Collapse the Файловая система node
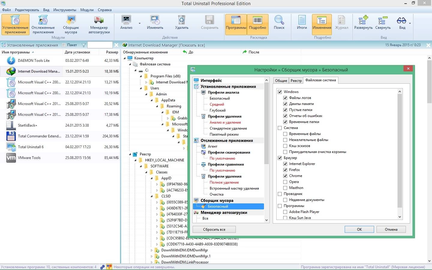Screen dimensions: 432x270 (130, 64)
